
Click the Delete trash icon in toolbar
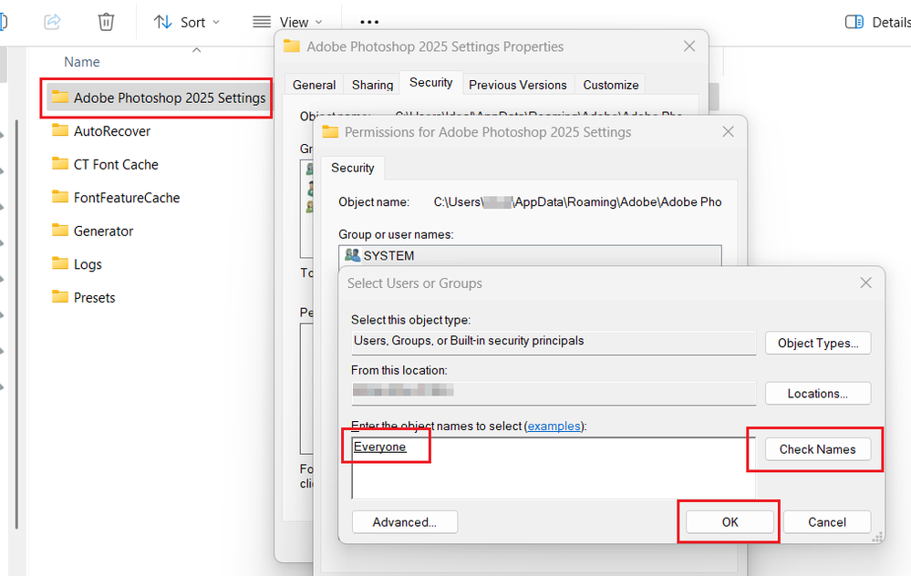click(x=106, y=22)
